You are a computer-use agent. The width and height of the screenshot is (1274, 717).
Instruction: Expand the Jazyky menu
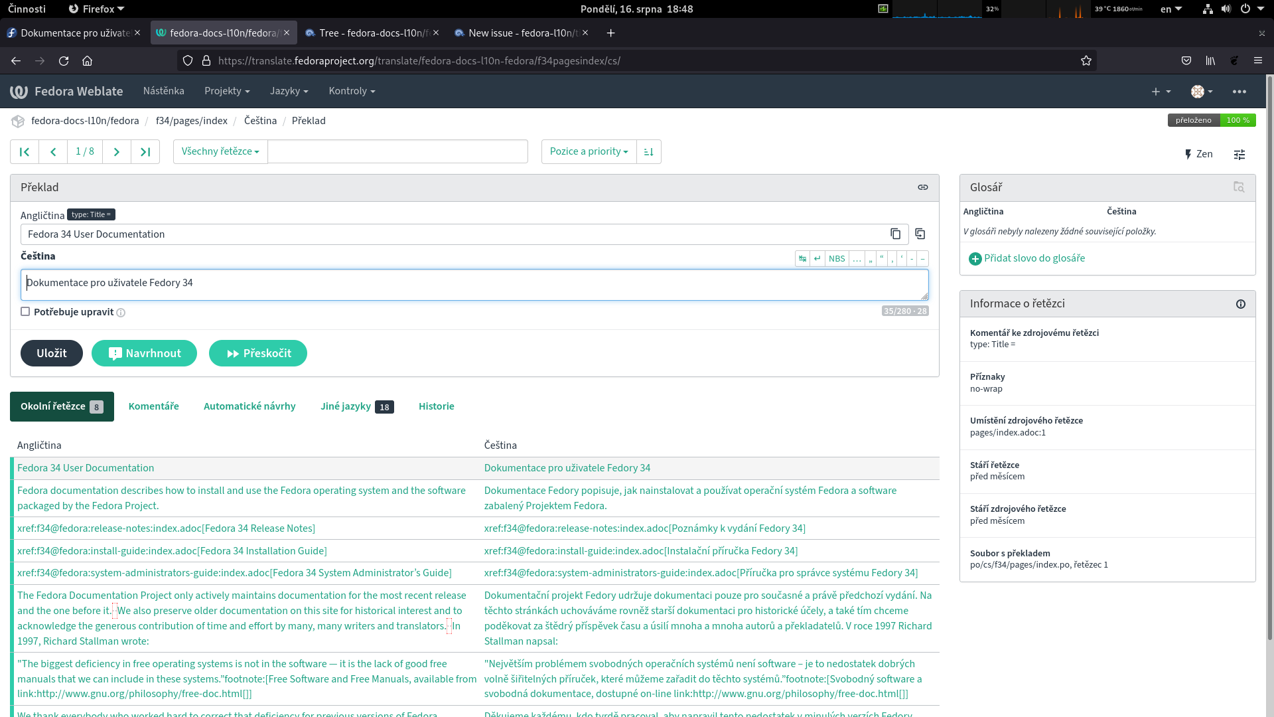click(289, 92)
